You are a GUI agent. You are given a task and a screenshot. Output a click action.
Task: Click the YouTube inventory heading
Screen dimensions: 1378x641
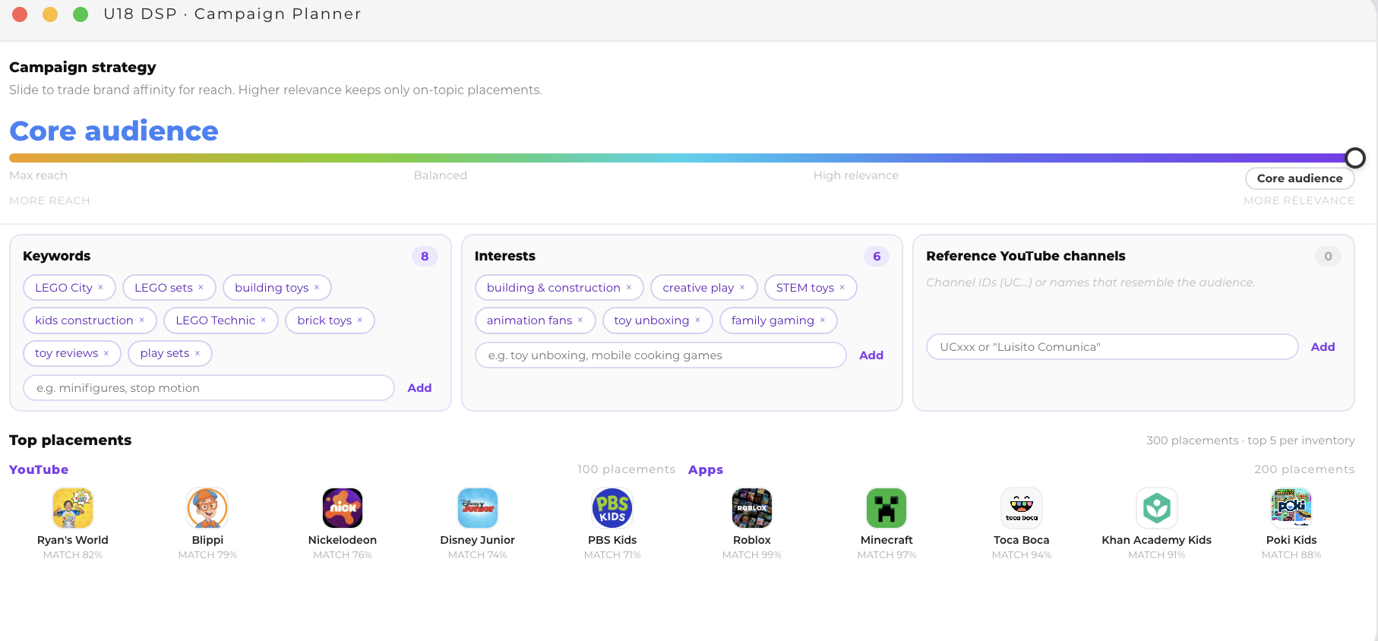39,469
